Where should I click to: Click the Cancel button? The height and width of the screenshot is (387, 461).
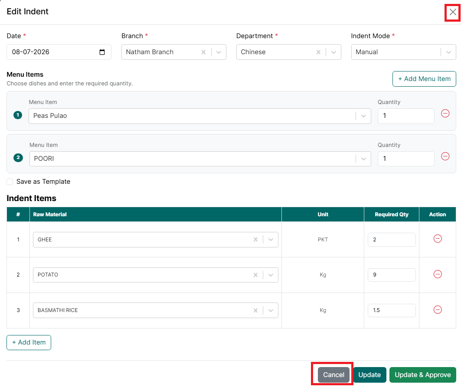pyautogui.click(x=333, y=375)
